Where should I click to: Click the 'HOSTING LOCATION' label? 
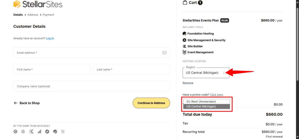click(x=194, y=61)
